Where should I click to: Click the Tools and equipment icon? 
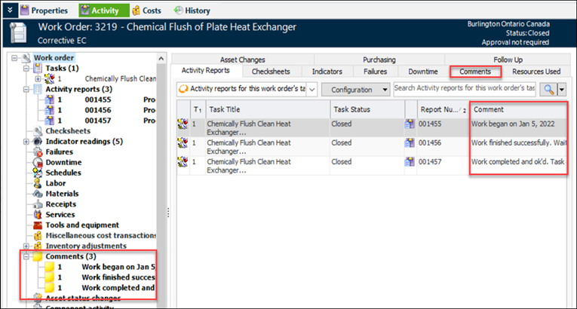coord(38,225)
